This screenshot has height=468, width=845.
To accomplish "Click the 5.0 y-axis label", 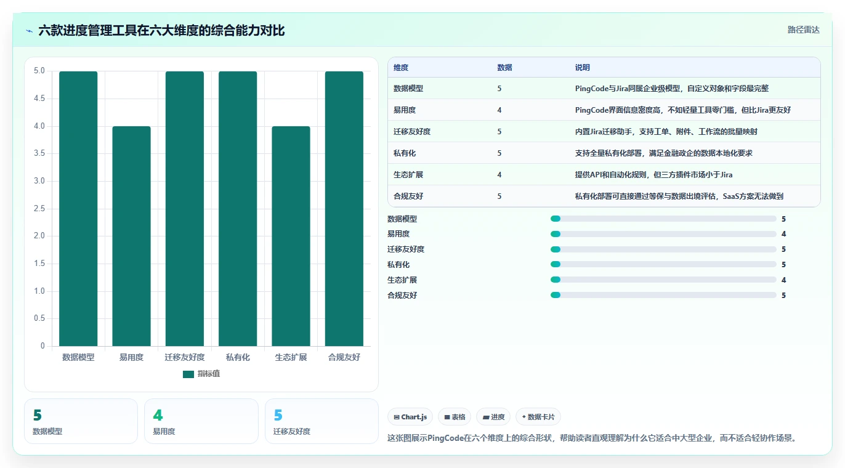I will click(39, 71).
